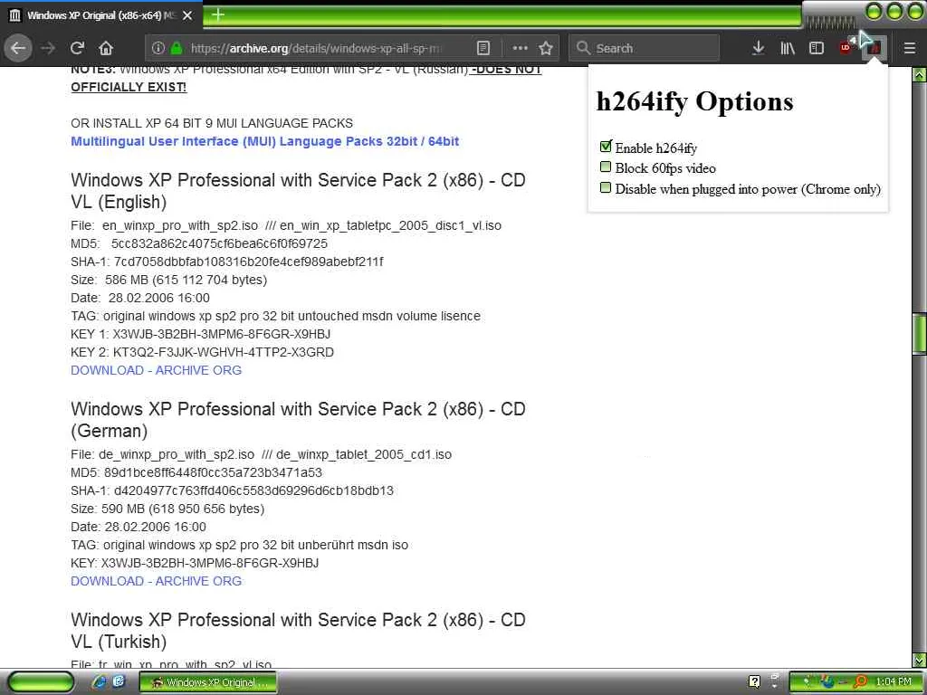Screen dimensions: 927x695
Task: Click the Size: 586 MB line
Action: tap(169, 281)
